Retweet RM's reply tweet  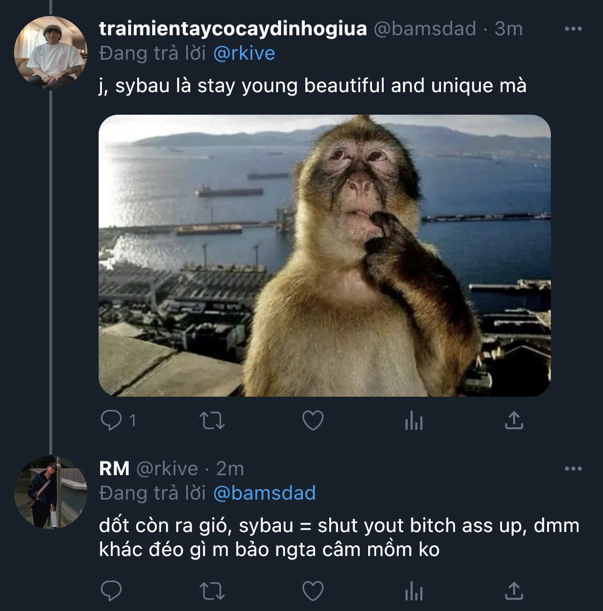point(212,591)
